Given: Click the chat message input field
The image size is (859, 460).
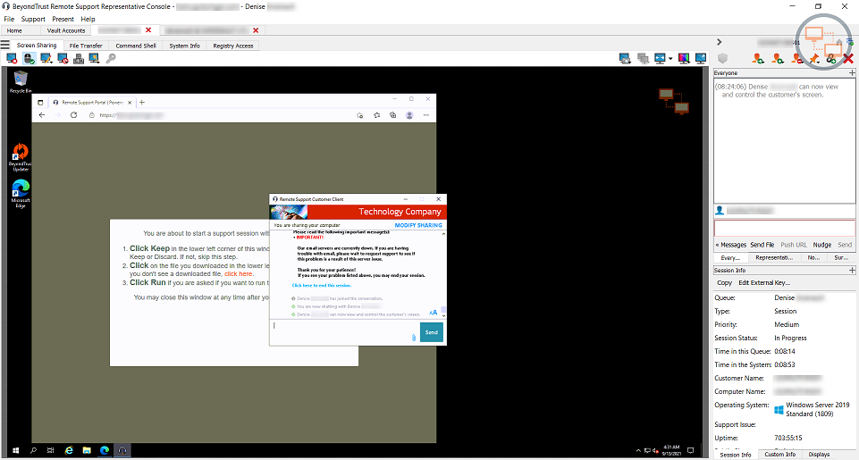Looking at the screenshot, I should [x=784, y=228].
